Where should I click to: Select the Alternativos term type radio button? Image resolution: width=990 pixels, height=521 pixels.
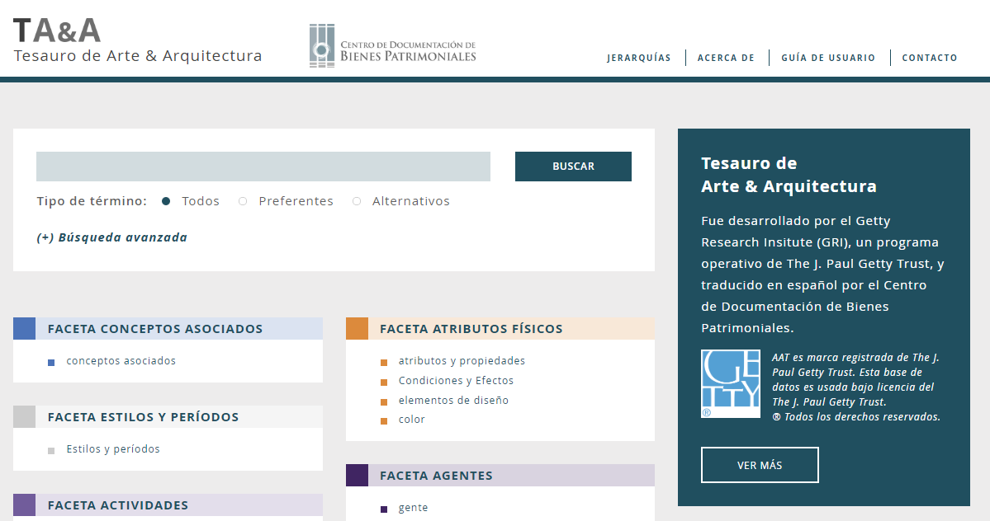[356, 200]
